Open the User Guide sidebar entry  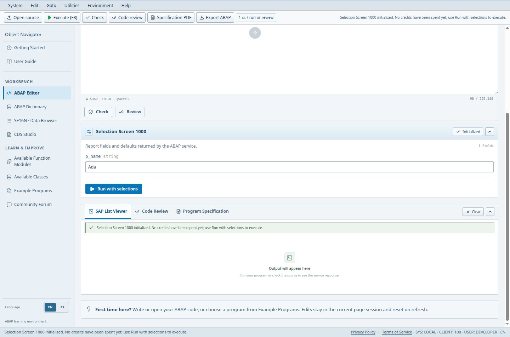point(37,62)
